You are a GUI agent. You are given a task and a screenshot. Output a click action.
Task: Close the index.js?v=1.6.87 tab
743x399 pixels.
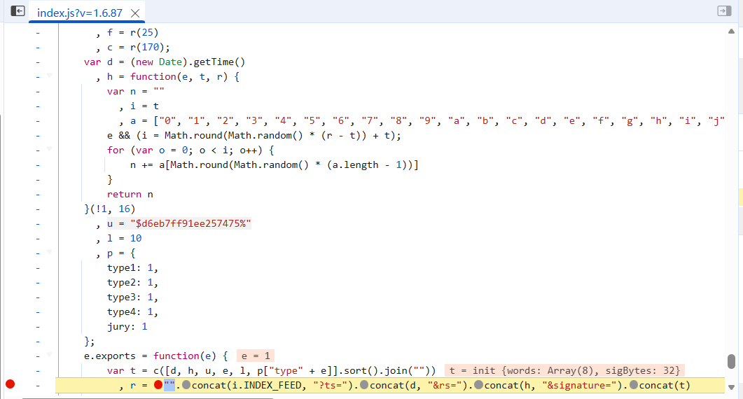135,13
